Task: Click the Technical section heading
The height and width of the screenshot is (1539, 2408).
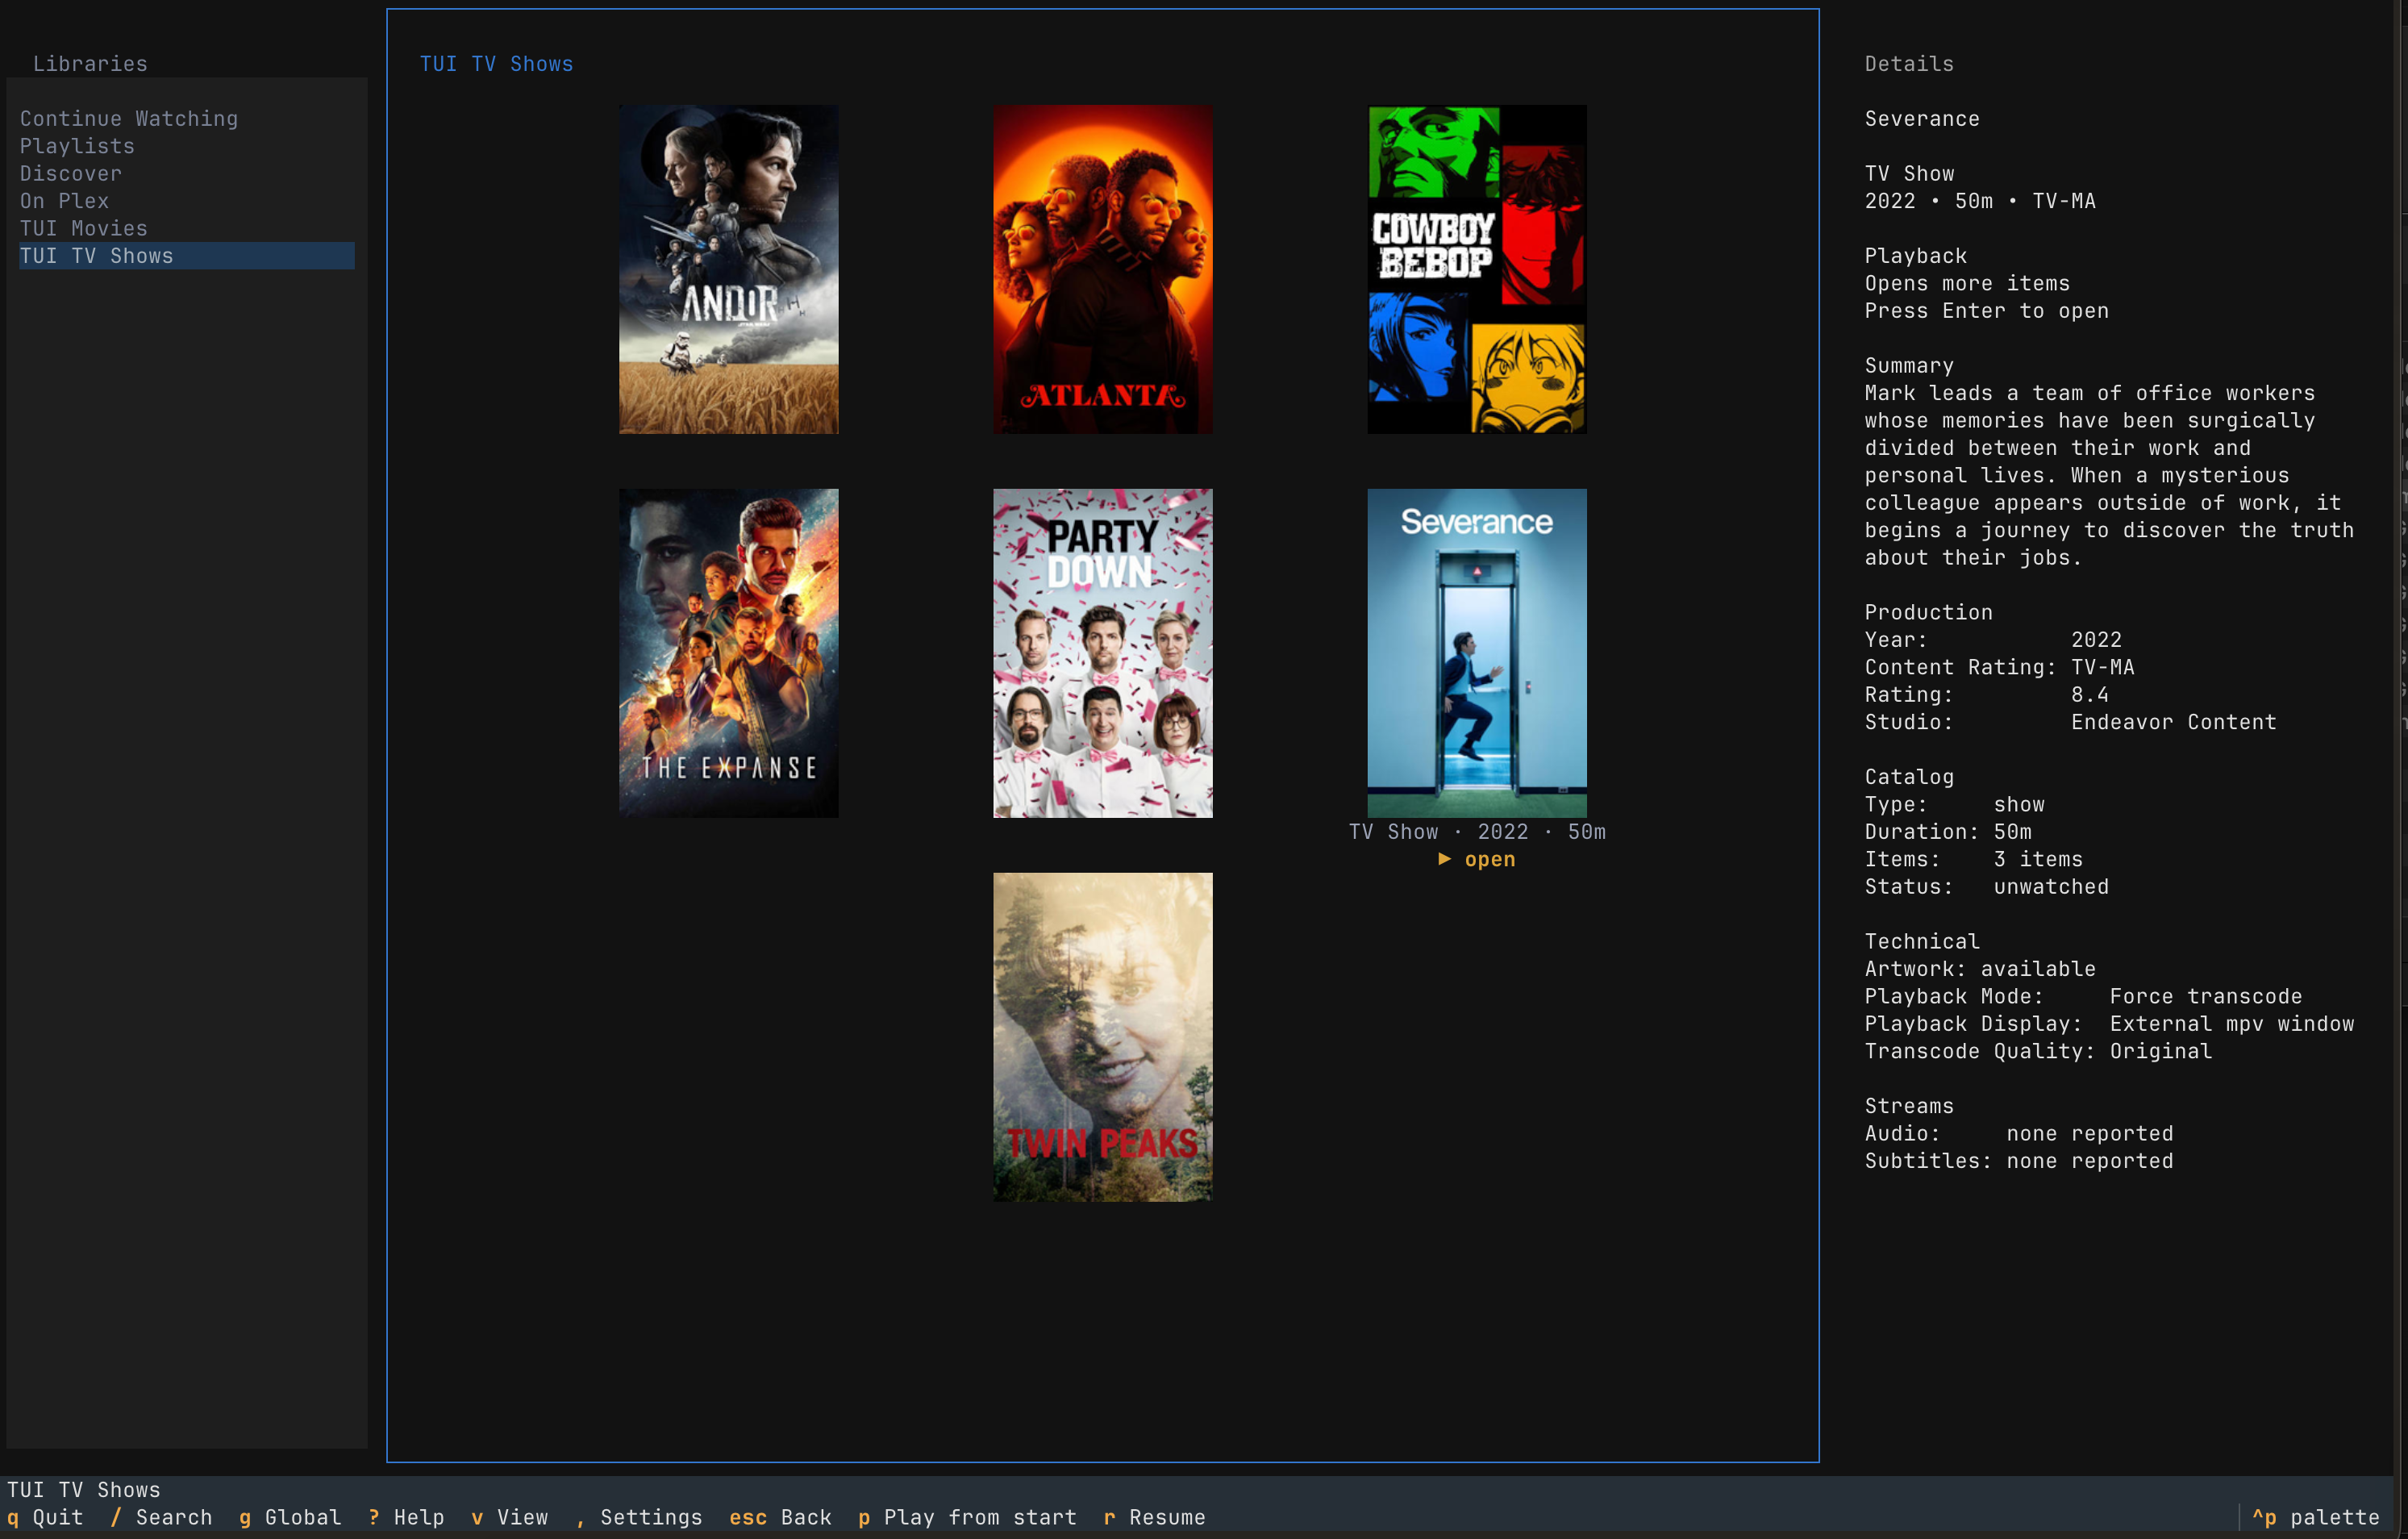Action: coord(1922,942)
